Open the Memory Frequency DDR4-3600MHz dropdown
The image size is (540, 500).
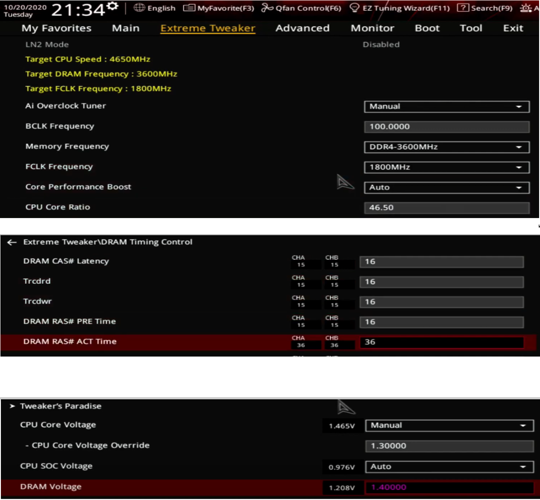click(446, 147)
